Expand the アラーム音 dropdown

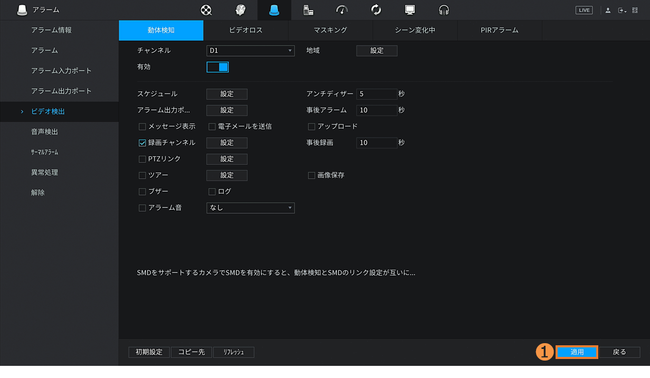tap(250, 208)
